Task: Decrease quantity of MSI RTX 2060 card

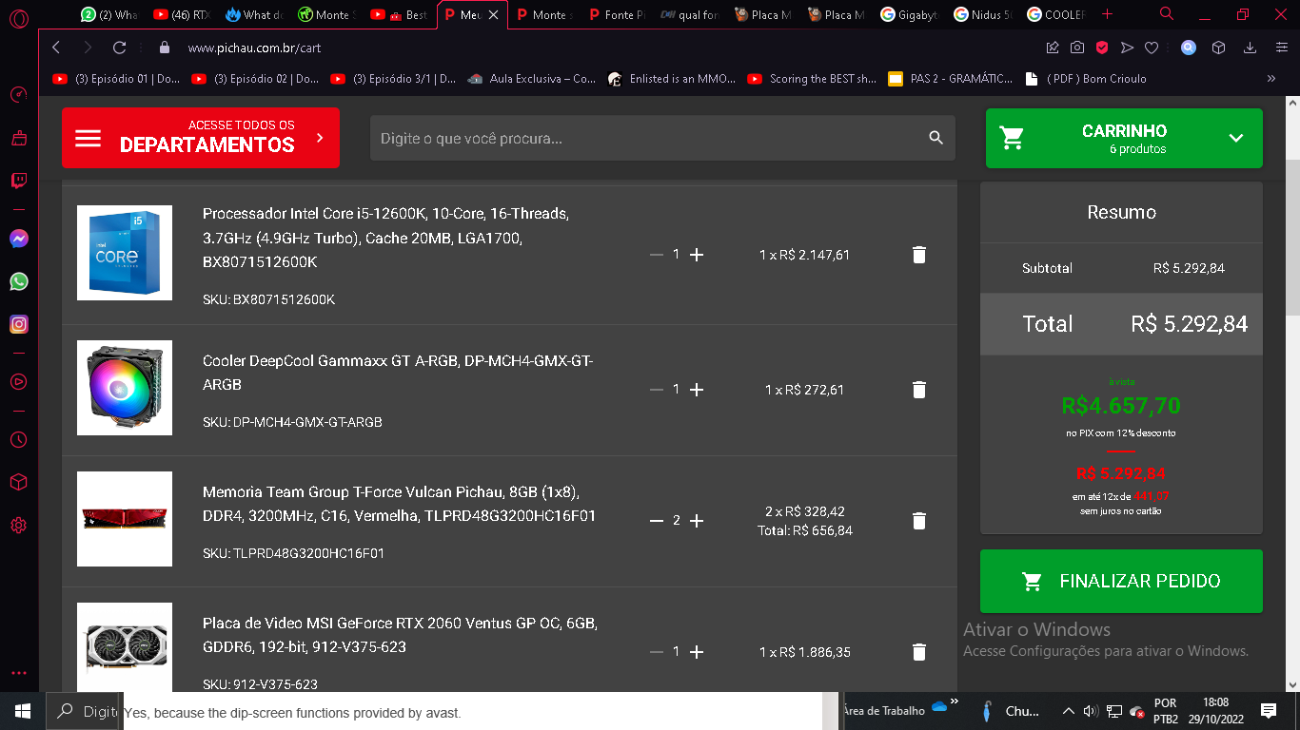Action: 656,652
